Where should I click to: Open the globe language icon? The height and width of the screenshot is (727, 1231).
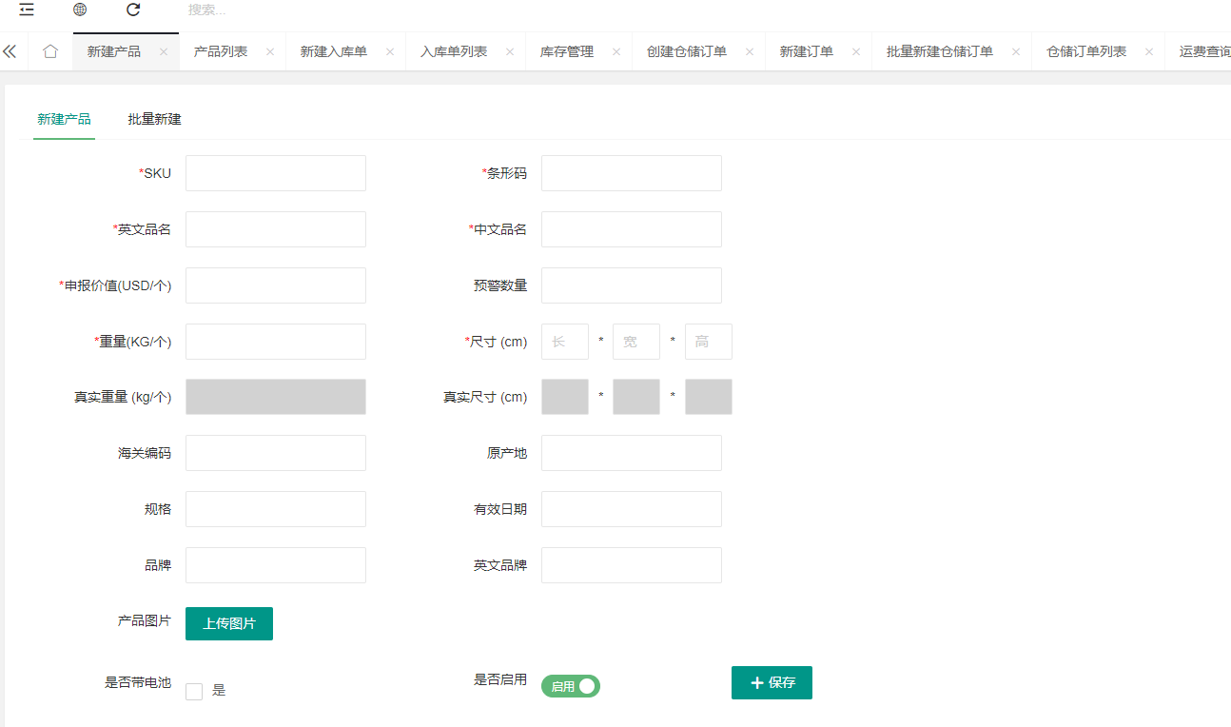[x=80, y=10]
